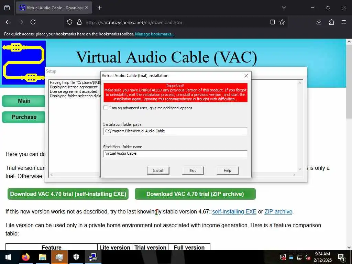Viewport: 352px width, 264px height.
Task: Download VAC 4.70 trial ZIP archive
Action: tap(195, 194)
